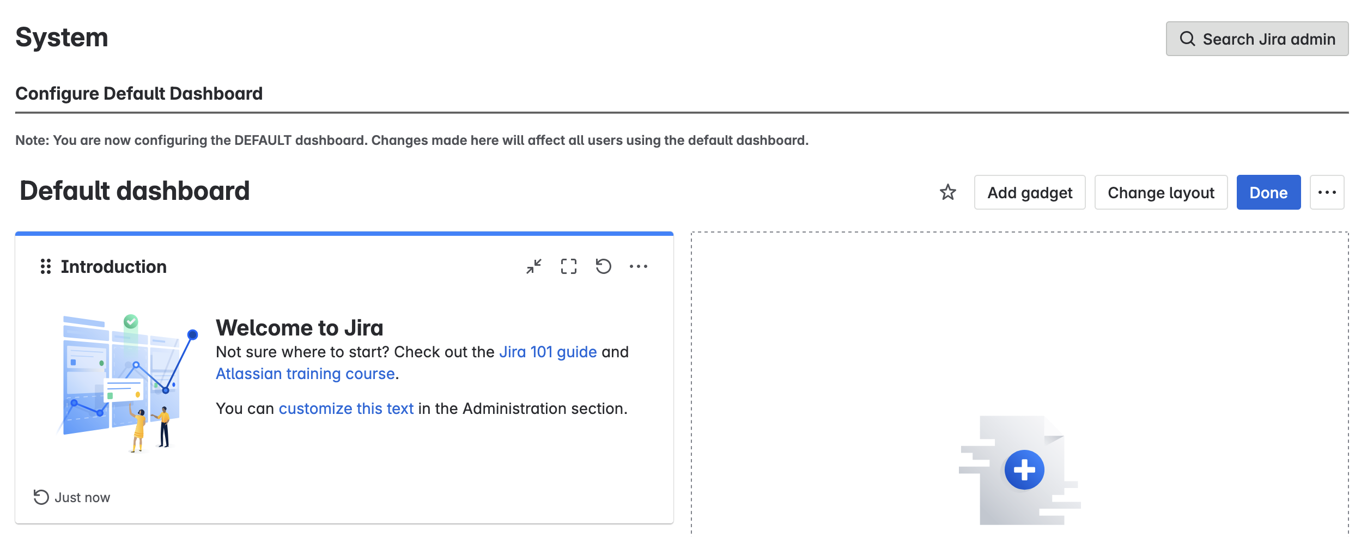The width and height of the screenshot is (1361, 537).
Task: Open the Change layout options
Action: [1161, 192]
